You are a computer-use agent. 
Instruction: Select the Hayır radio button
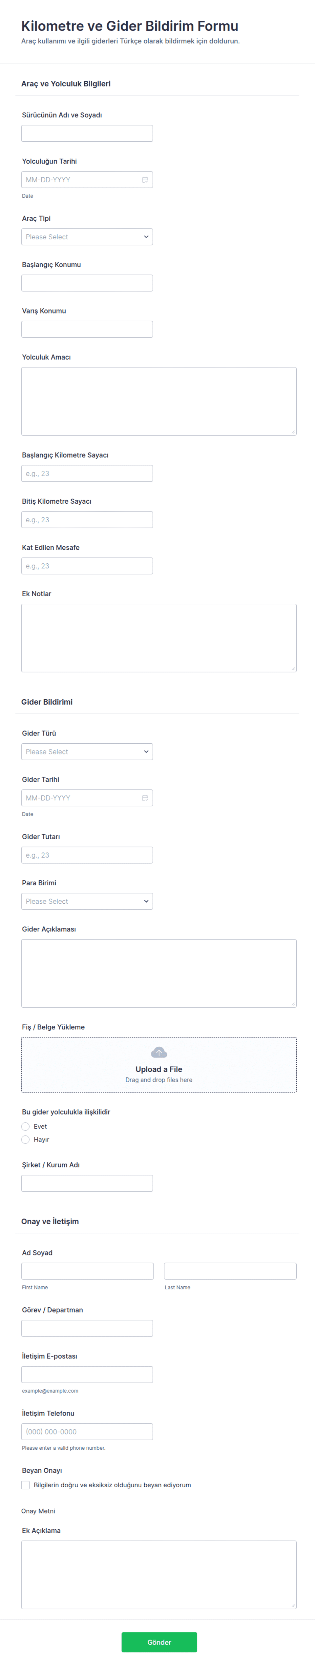click(x=26, y=1139)
